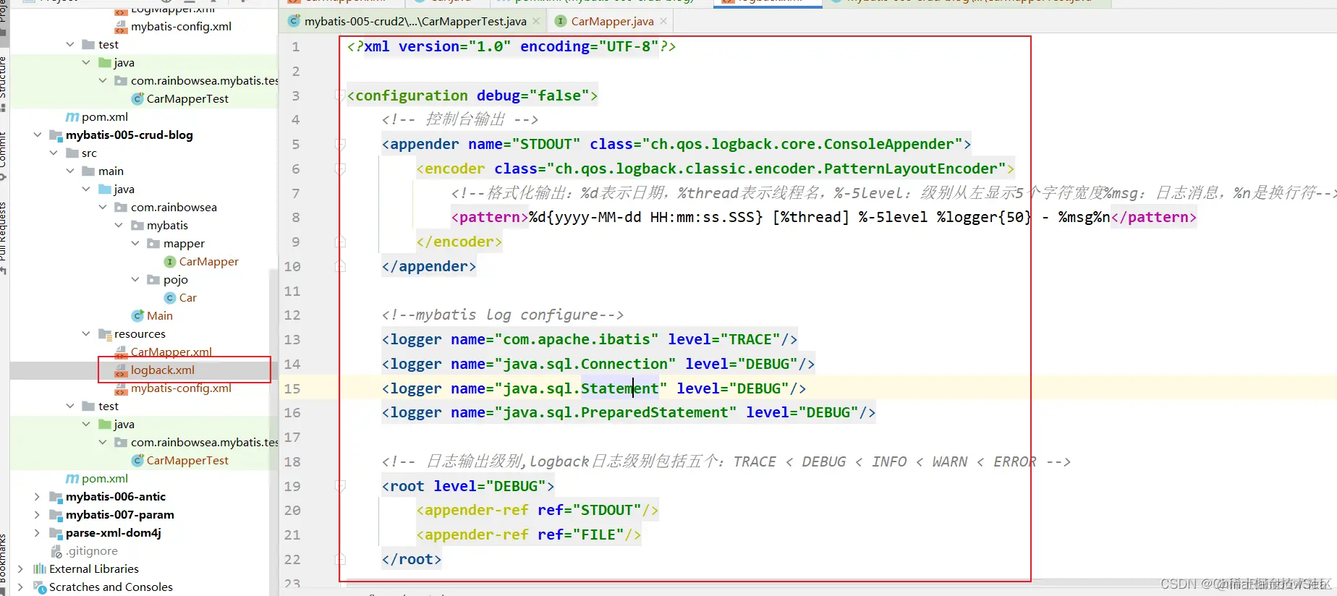This screenshot has width=1337, height=596.
Task: Click the com.apache.ibatis logger name on line 13
Action: click(577, 340)
